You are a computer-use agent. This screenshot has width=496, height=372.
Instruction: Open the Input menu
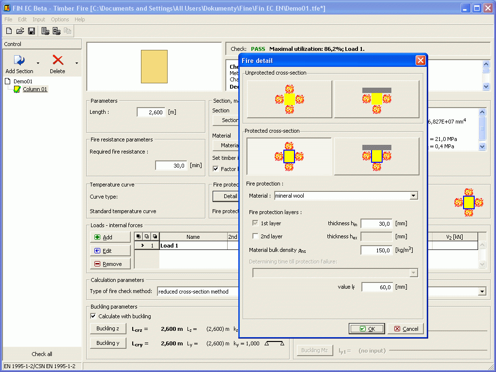pyautogui.click(x=39, y=19)
